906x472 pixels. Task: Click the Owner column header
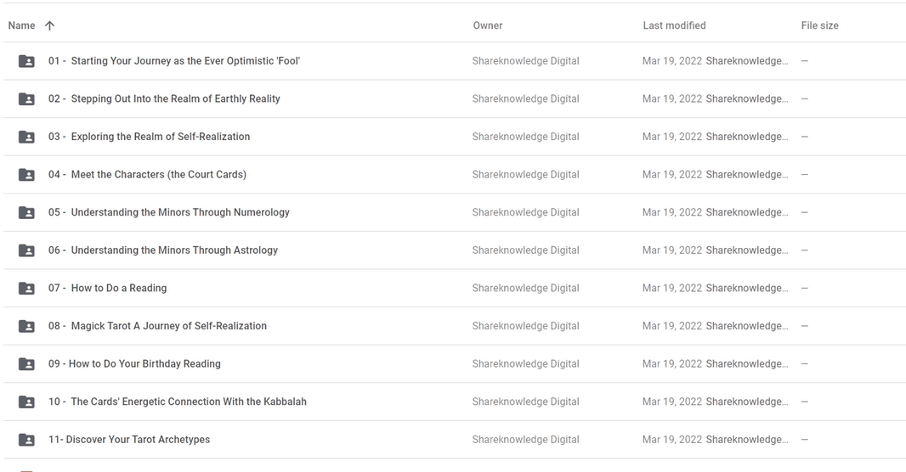pos(488,25)
